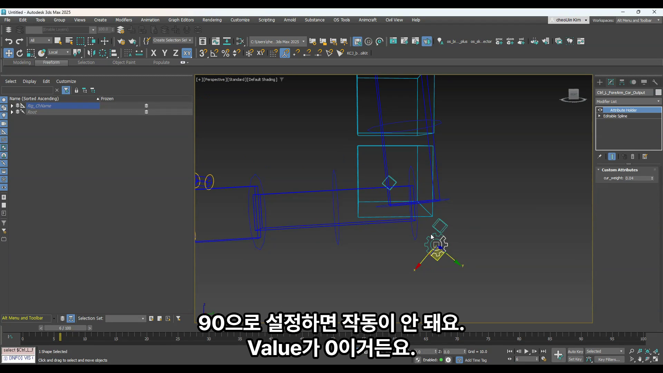Viewport: 663px width, 373px height.
Task: Open the Graph Editors menu
Action: click(x=181, y=20)
